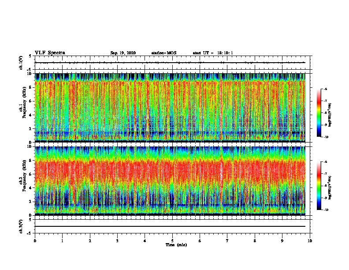This screenshot has height=270, width=349.
Task: Click the ch.1 color bar log(PSD) unit label
Action: pos(330,115)
